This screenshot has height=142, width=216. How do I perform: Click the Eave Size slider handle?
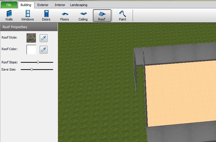[x=32, y=69]
